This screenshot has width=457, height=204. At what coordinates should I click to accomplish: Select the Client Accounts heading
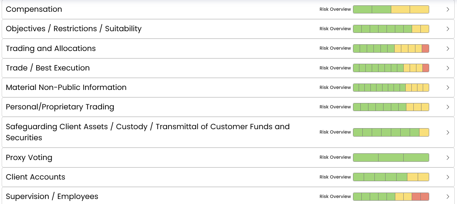(x=35, y=177)
